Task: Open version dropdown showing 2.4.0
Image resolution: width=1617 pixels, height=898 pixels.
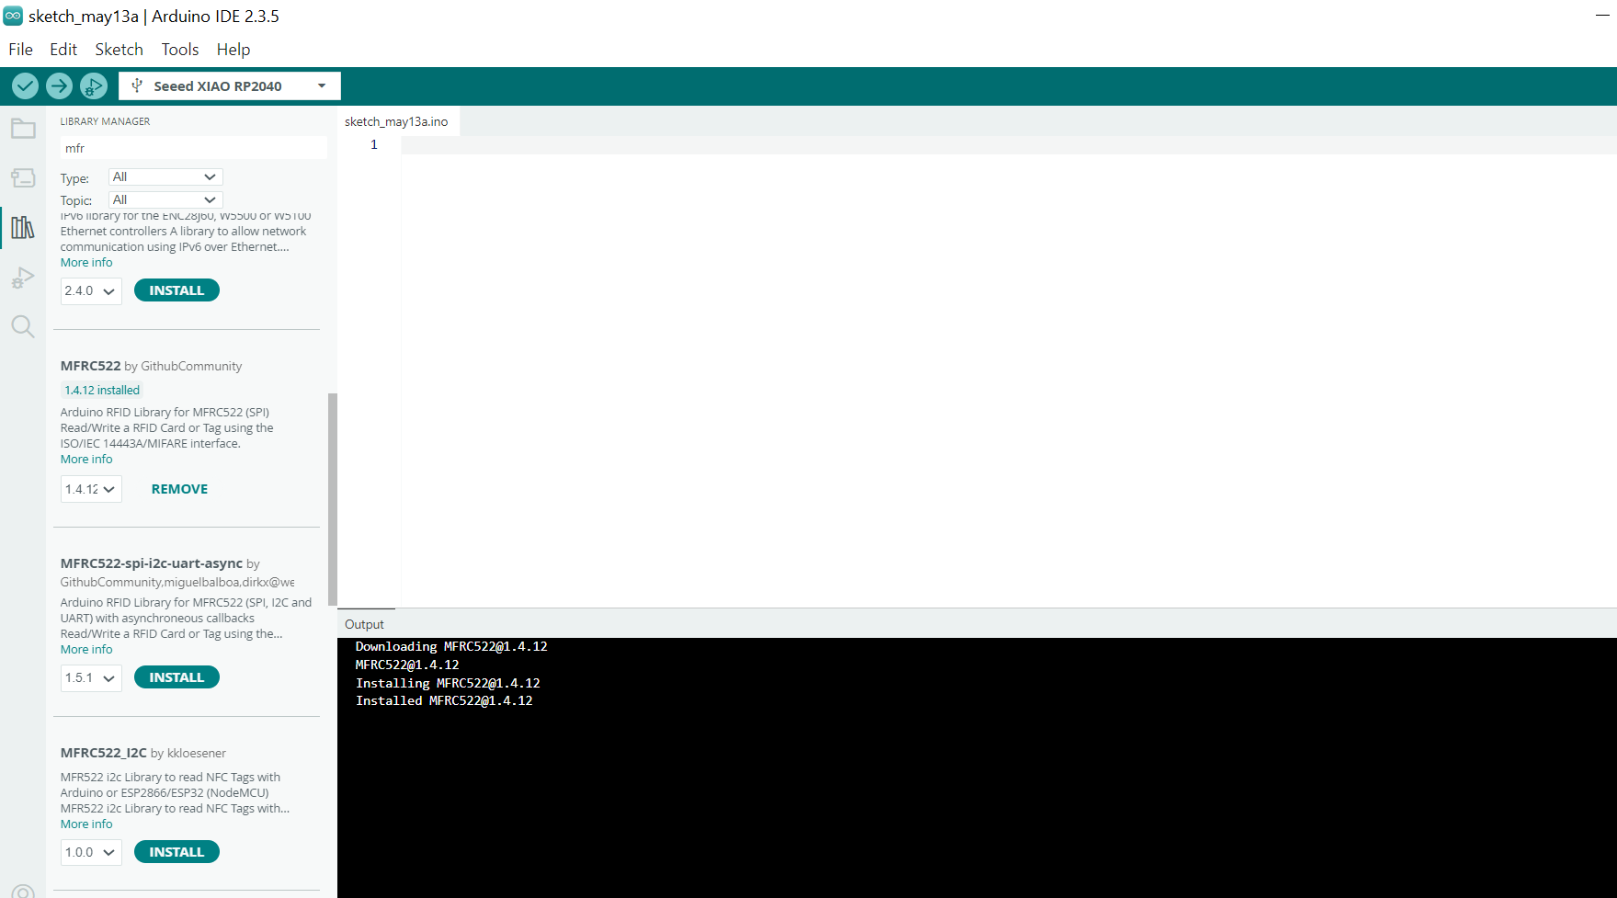Action: tap(91, 291)
